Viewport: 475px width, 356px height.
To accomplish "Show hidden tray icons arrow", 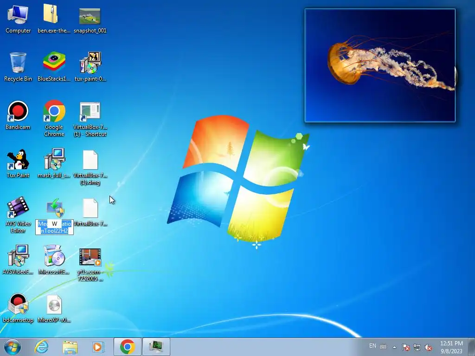I will [x=394, y=347].
